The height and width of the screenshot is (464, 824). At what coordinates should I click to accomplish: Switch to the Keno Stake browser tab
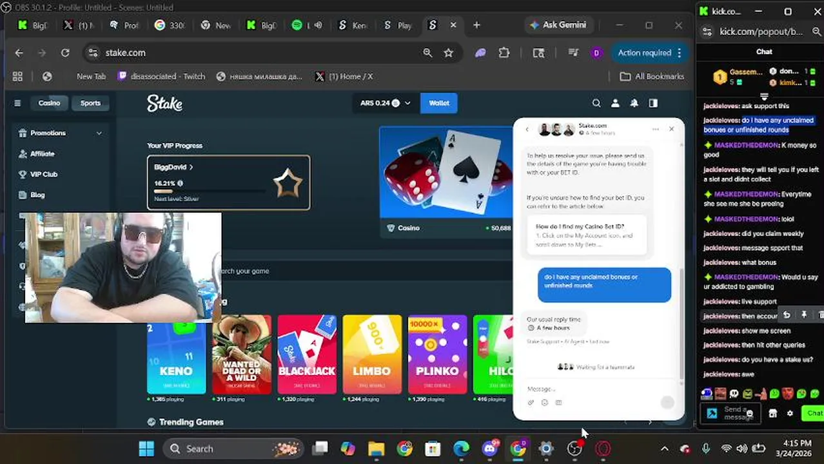(x=352, y=25)
